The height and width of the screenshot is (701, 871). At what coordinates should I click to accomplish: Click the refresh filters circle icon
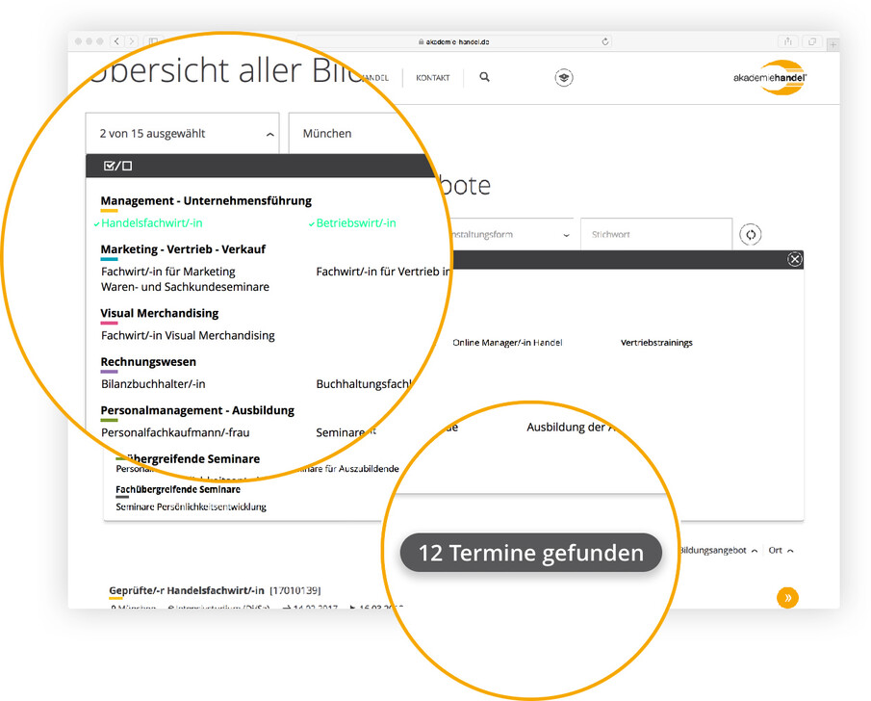pos(750,234)
